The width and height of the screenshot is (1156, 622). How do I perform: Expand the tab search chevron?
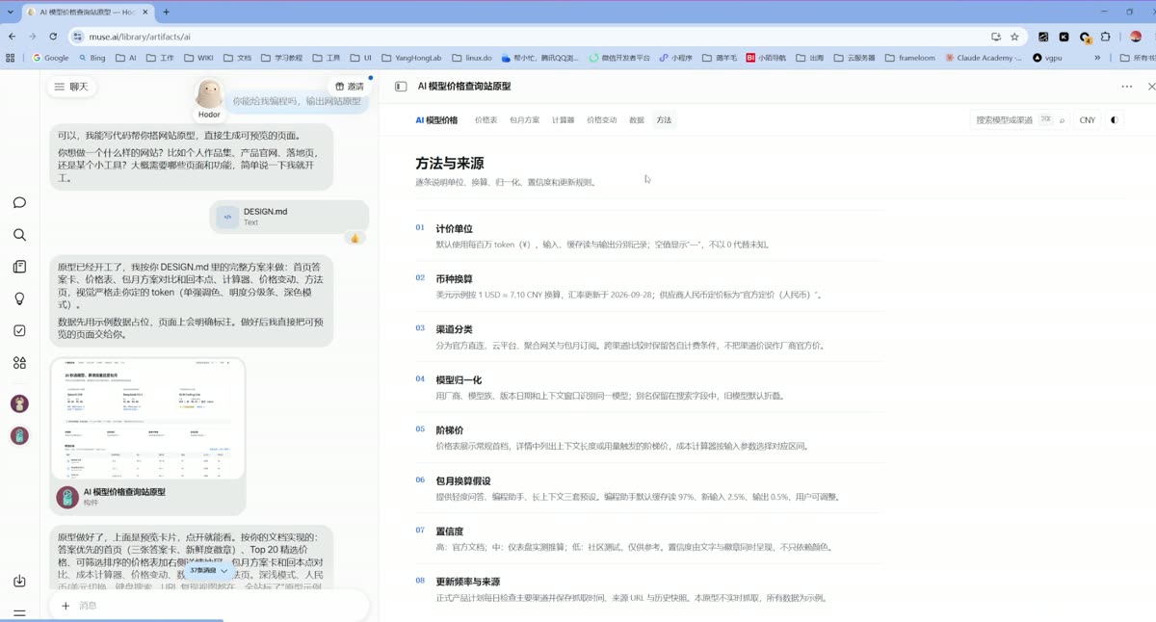click(9, 12)
